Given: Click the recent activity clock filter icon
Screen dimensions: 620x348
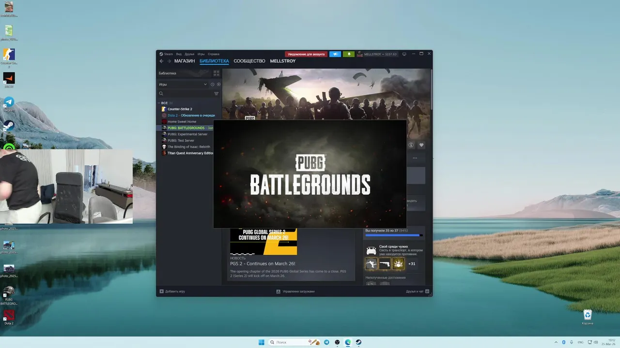Looking at the screenshot, I should click(x=212, y=84).
